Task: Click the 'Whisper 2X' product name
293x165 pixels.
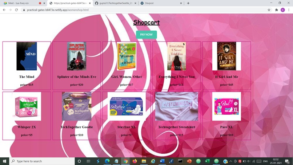Action: point(27,127)
